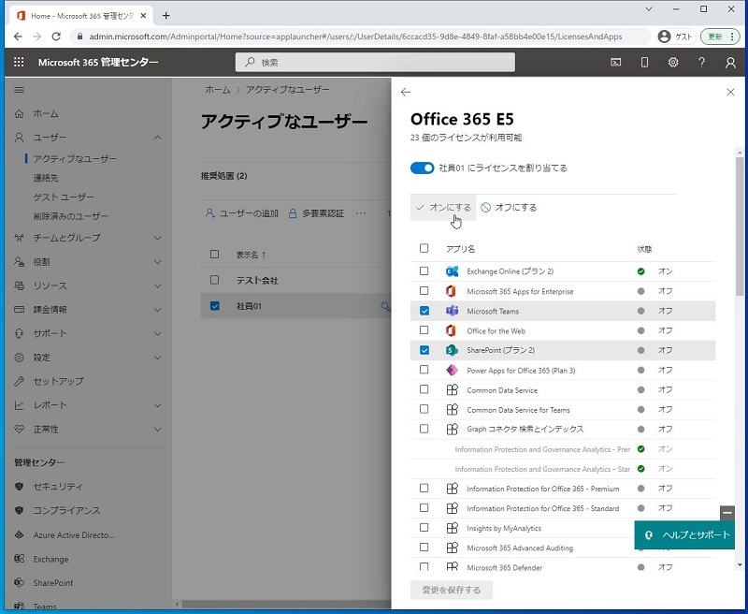This screenshot has width=748, height=614.
Task: Expand the 課金情報 section chevron
Action: coord(158,310)
